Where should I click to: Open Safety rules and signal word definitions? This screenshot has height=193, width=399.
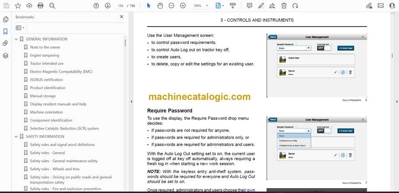[63, 145]
